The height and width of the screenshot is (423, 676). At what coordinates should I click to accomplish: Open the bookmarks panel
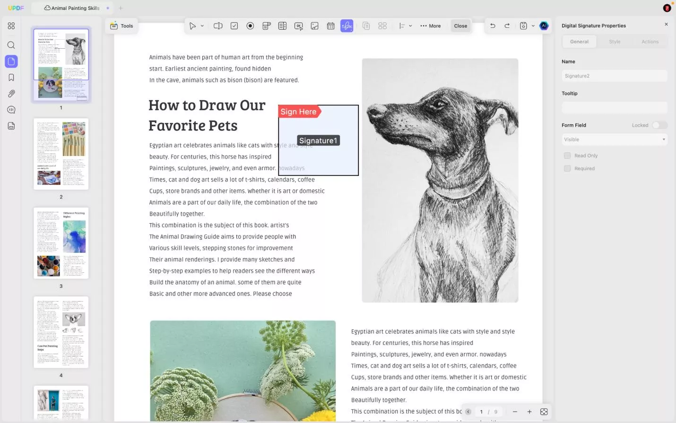pos(11,78)
